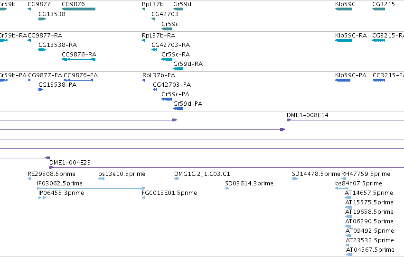
Task: Click the Klp59C-PA coding bar
Action: [343, 80]
